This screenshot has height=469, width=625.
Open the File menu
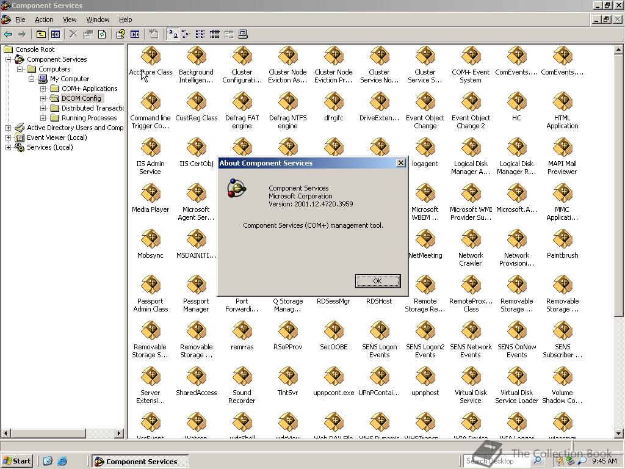click(x=20, y=20)
